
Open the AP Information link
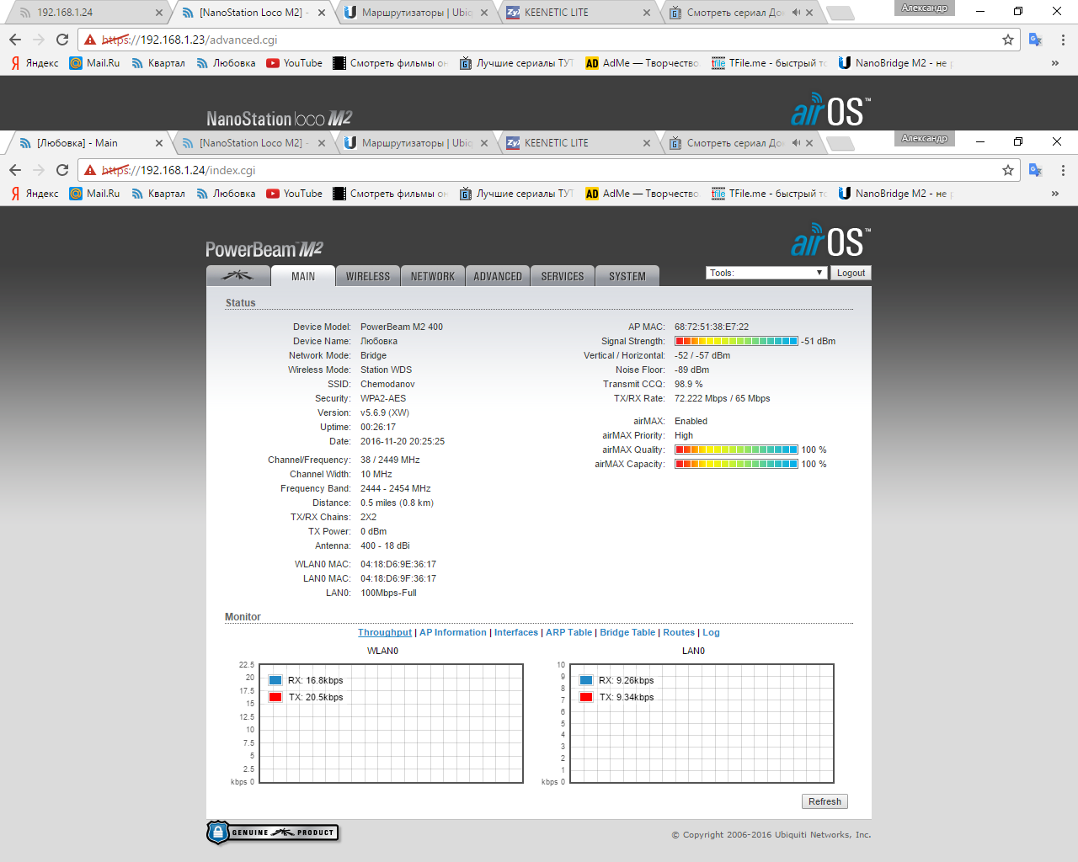pyautogui.click(x=453, y=632)
